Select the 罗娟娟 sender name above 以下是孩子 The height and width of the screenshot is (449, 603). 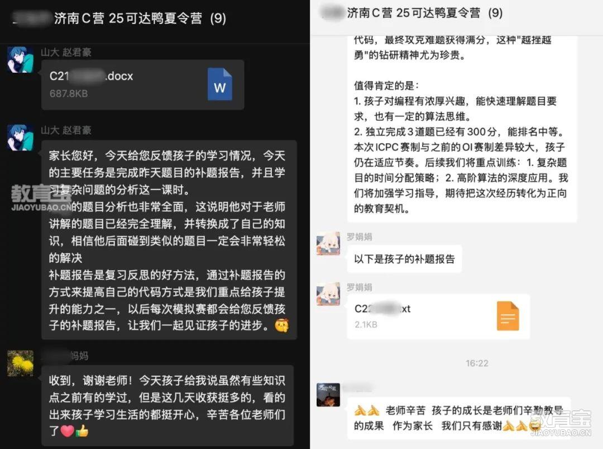pyautogui.click(x=359, y=237)
